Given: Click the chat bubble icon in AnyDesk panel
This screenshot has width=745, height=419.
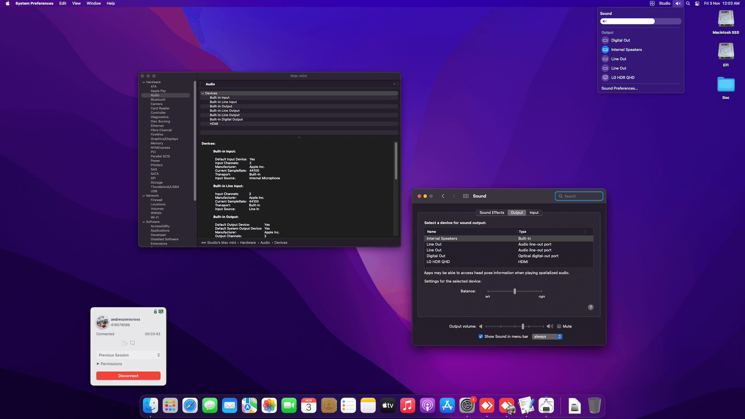Looking at the screenshot, I should coord(133,343).
